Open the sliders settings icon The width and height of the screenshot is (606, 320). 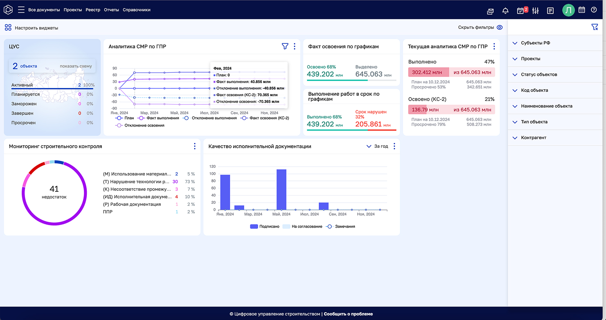(535, 11)
